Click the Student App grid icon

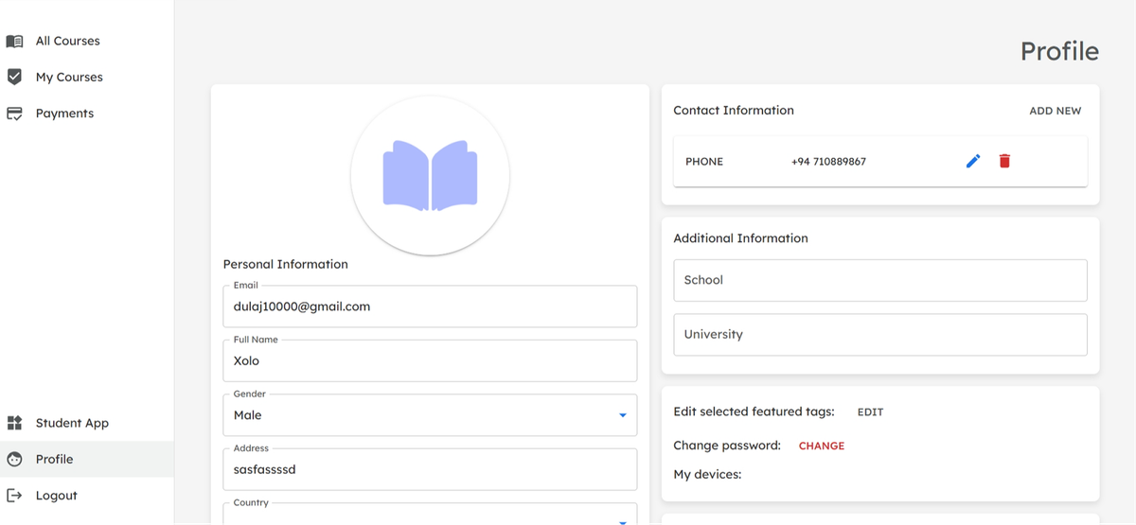coord(14,423)
